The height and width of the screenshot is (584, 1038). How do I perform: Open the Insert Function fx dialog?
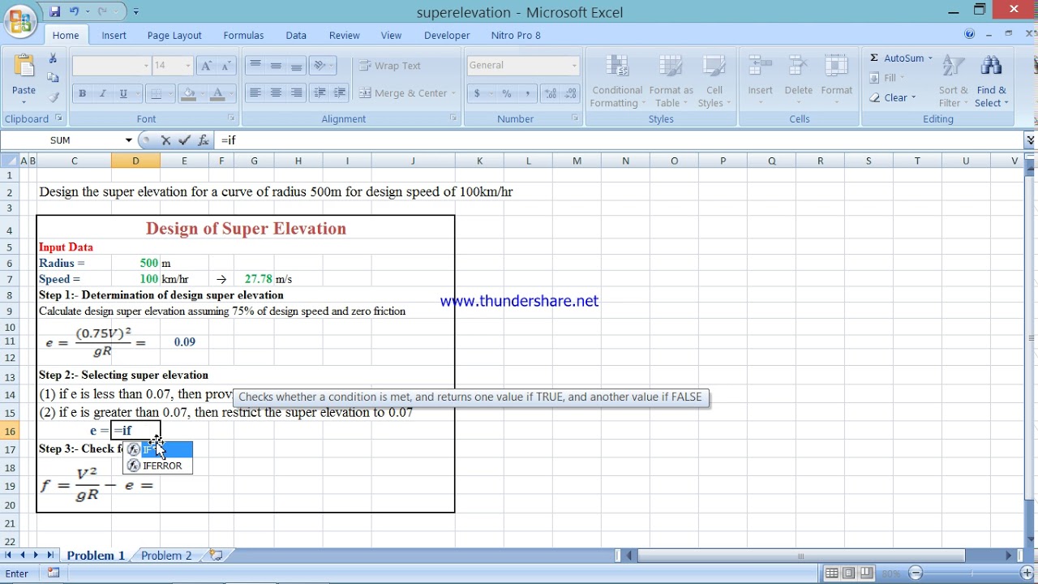pyautogui.click(x=203, y=140)
